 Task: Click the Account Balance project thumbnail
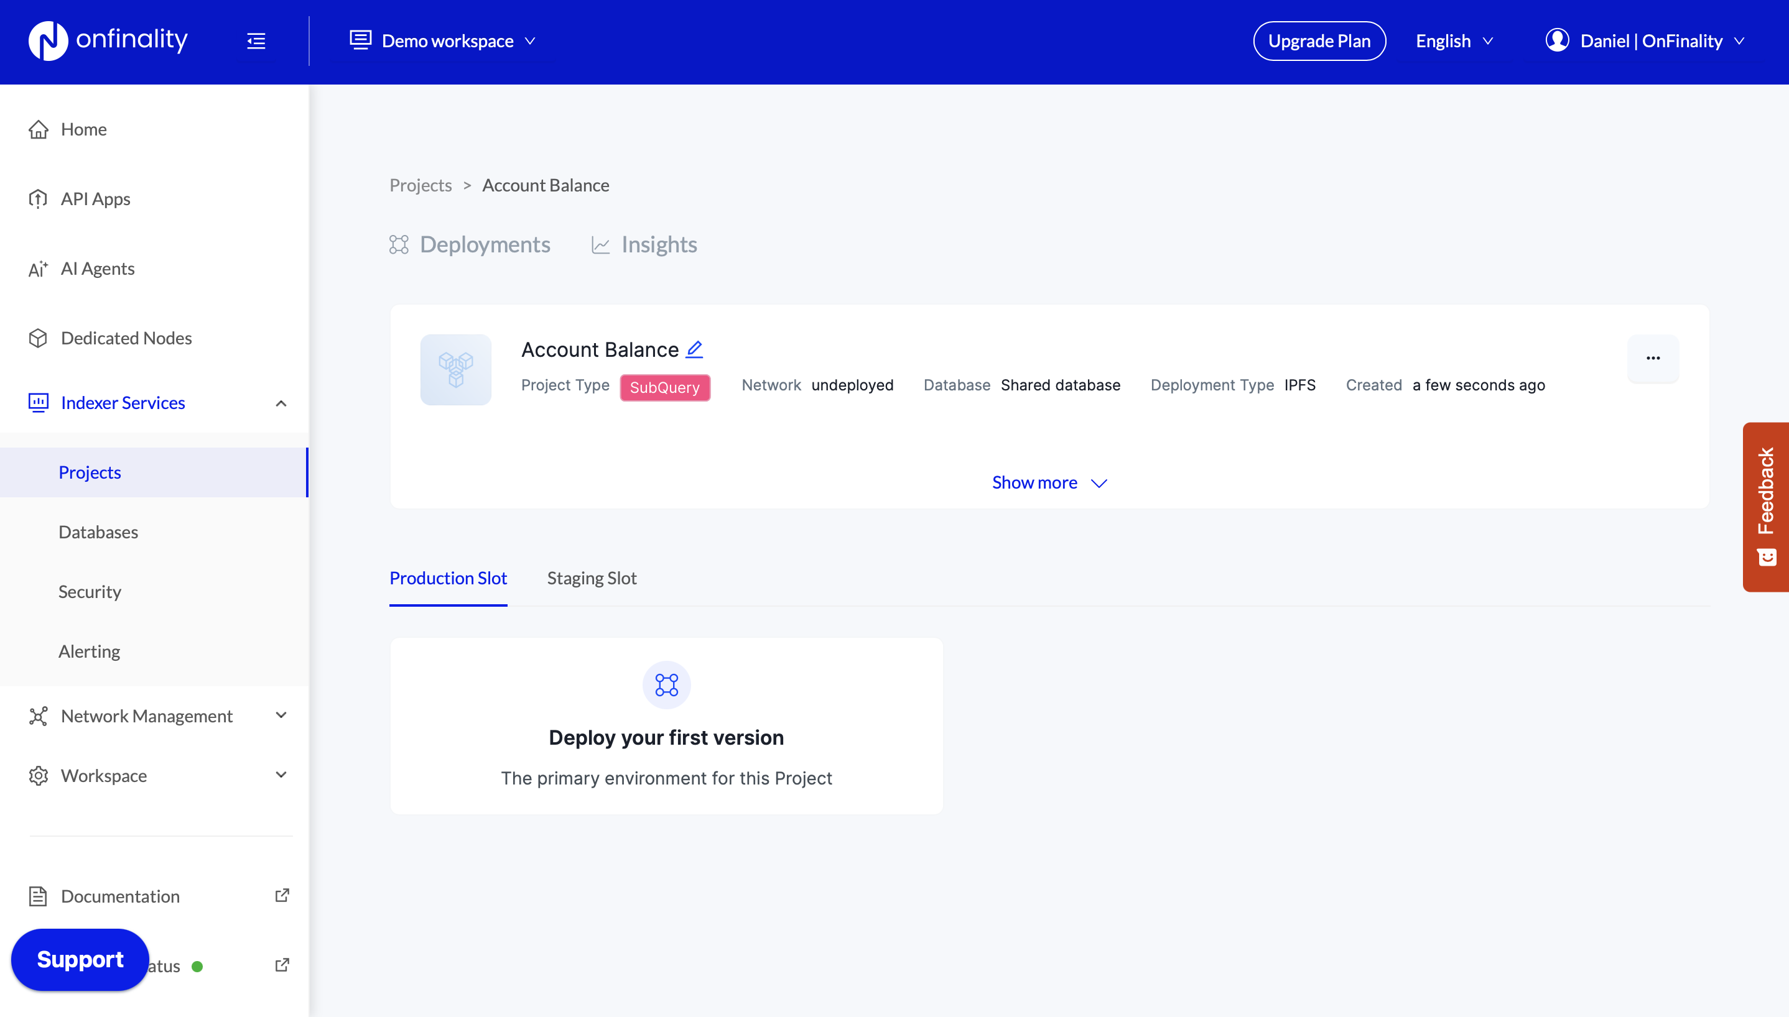455,369
